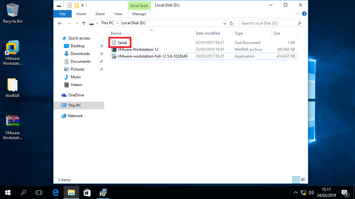The width and height of the screenshot is (355, 199).
Task: Click the Forward navigation arrow
Action: 69,23
